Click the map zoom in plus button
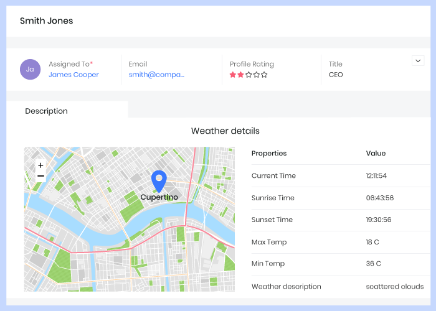Screen dimensions: 436x311 pos(40,165)
